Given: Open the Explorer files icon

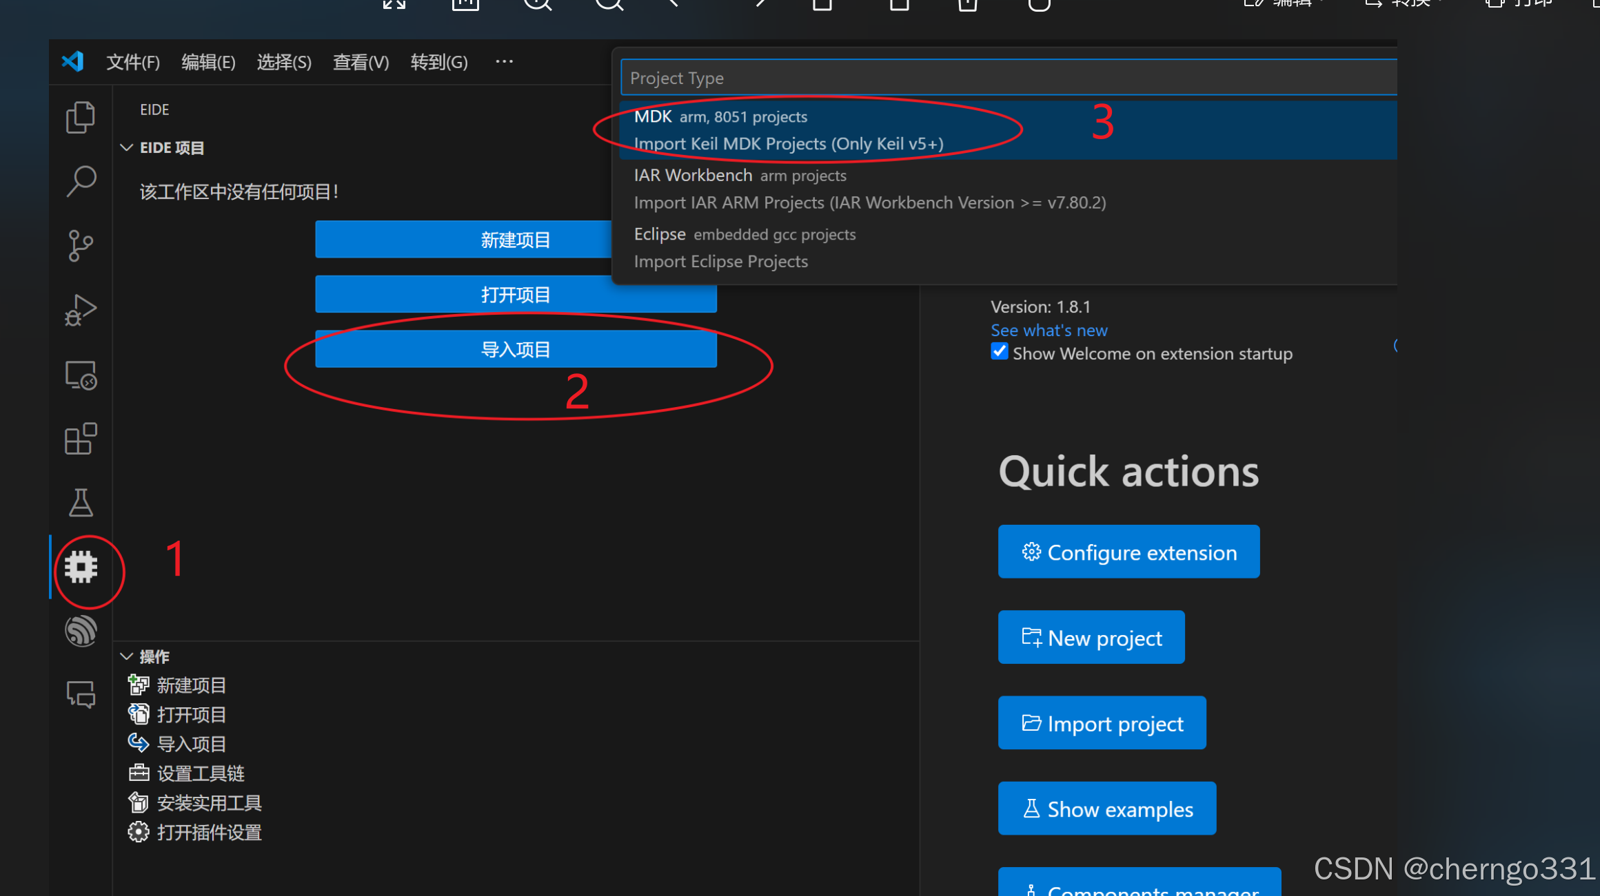Looking at the screenshot, I should pyautogui.click(x=81, y=118).
